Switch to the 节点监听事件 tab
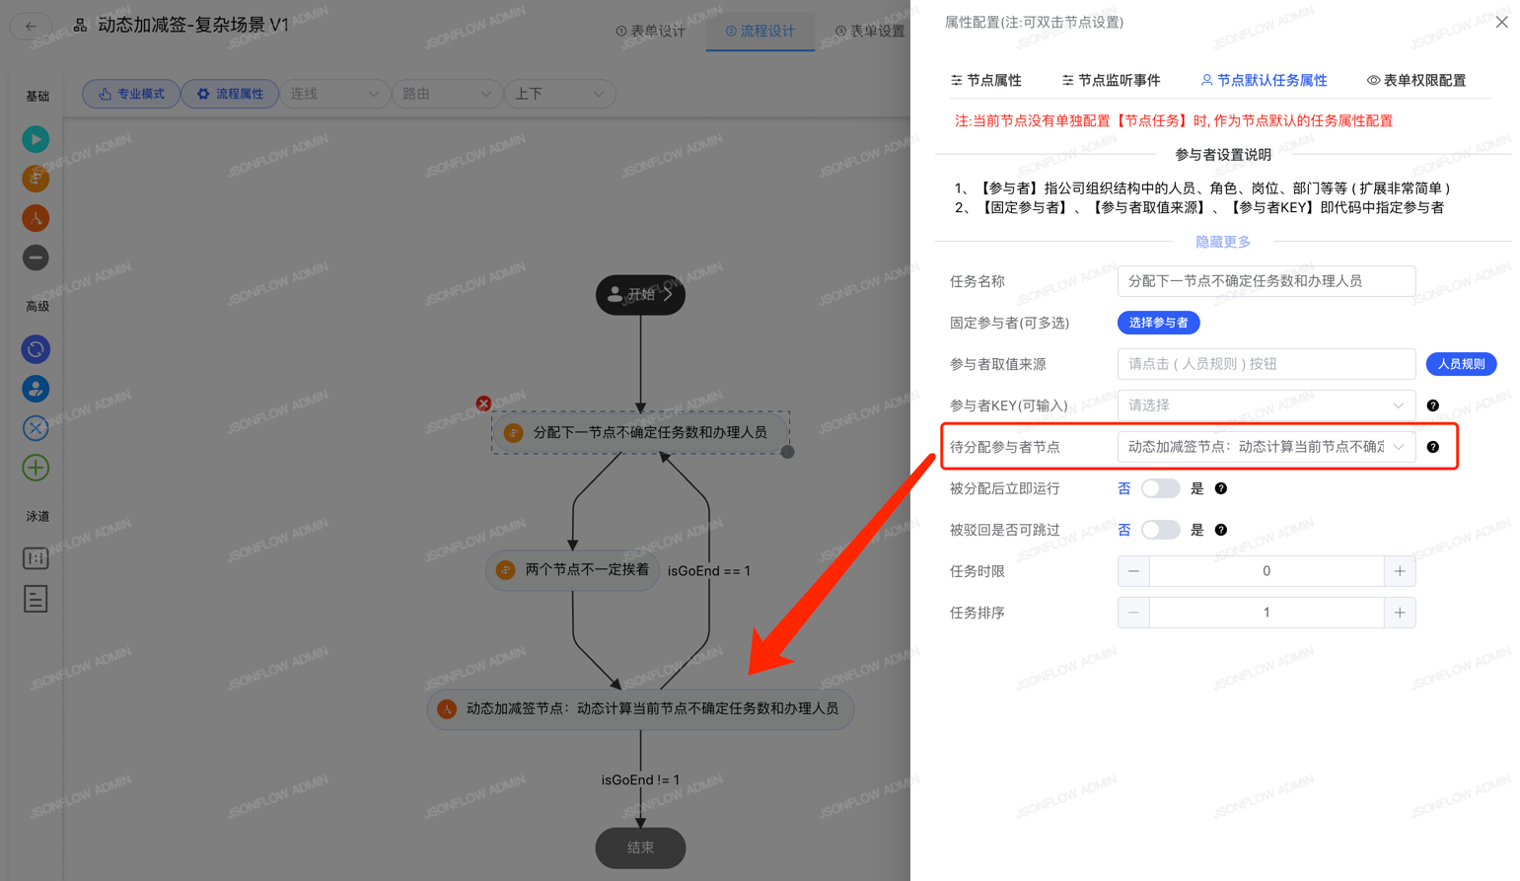This screenshot has height=881, width=1520. [1111, 80]
